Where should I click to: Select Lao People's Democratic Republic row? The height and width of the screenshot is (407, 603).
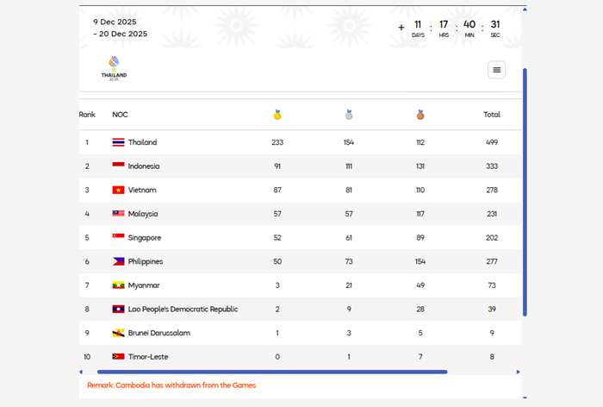183,309
